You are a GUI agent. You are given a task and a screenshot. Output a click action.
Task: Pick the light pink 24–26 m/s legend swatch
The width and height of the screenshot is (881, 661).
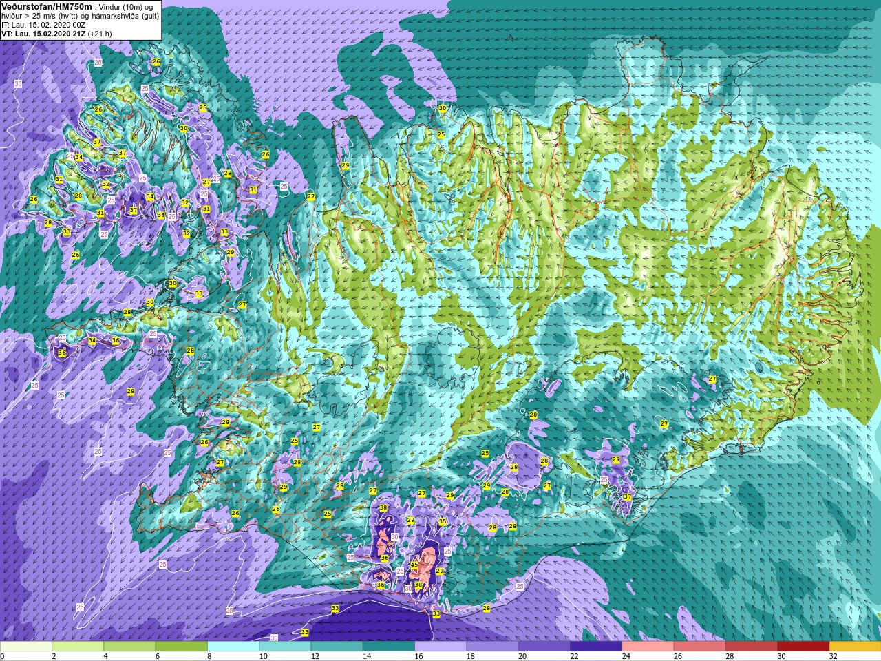(x=648, y=647)
